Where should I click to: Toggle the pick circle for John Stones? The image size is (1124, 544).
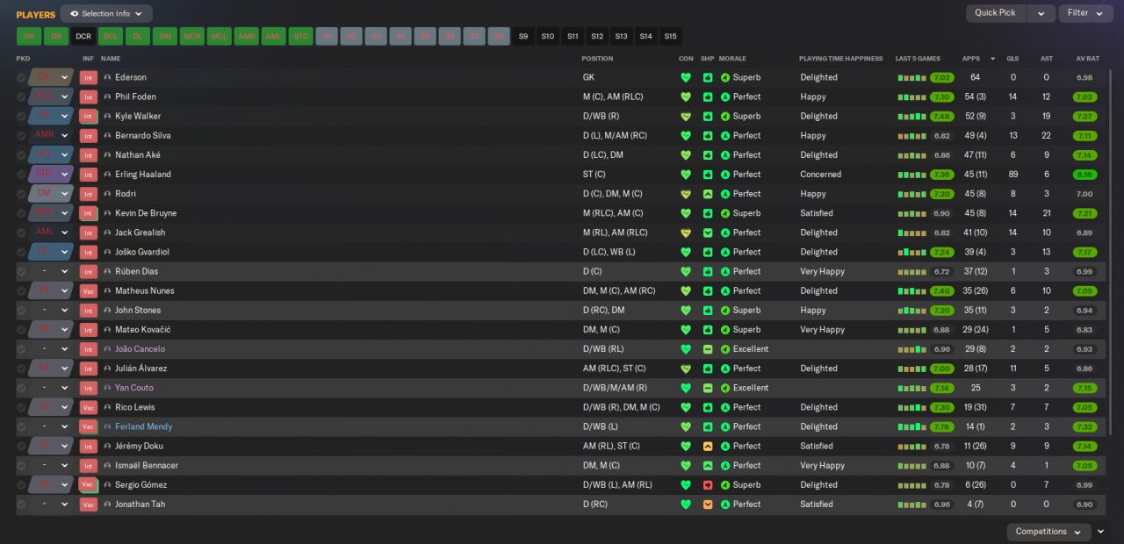pos(21,310)
